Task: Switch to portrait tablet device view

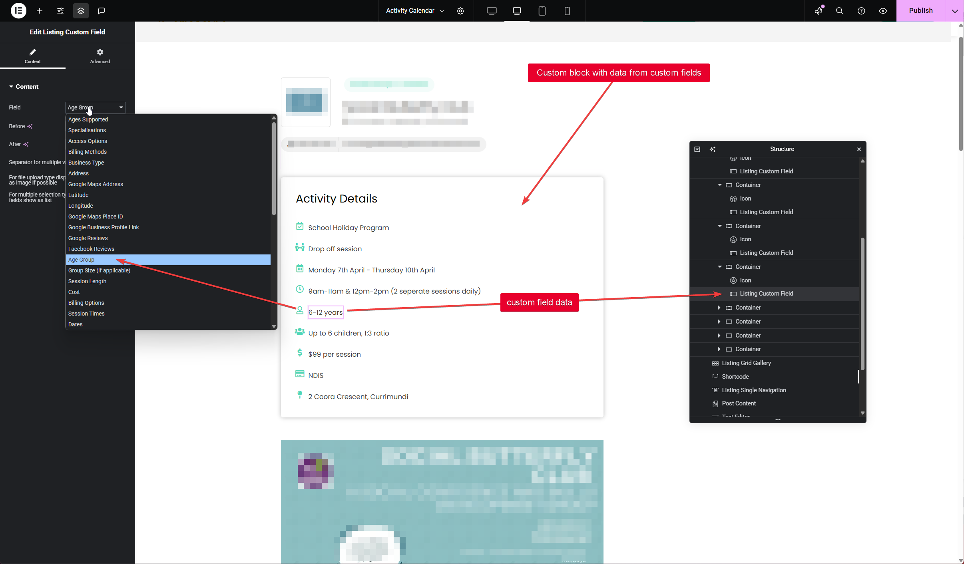Action: click(542, 11)
